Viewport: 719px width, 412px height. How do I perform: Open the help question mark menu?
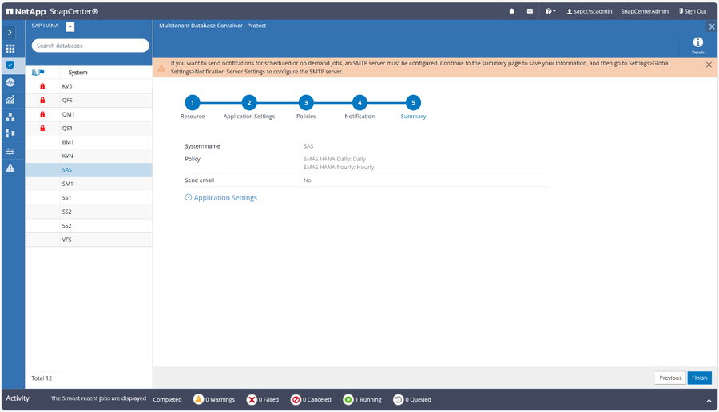[550, 11]
